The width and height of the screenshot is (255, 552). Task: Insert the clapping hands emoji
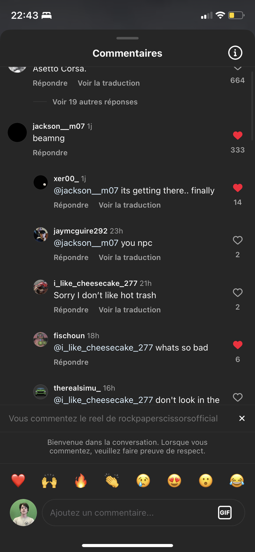112,481
